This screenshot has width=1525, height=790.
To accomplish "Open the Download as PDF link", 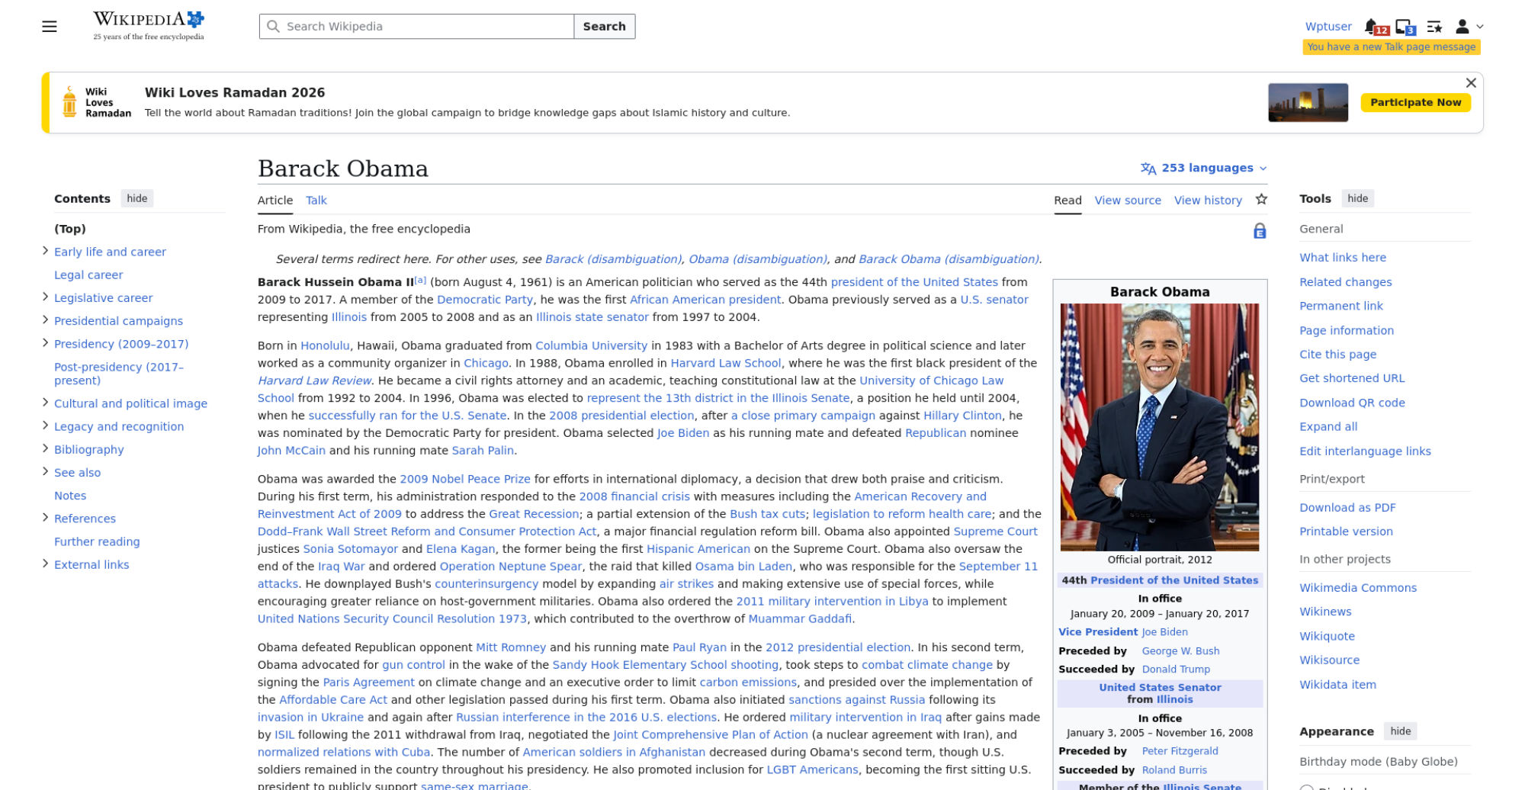I will point(1347,508).
